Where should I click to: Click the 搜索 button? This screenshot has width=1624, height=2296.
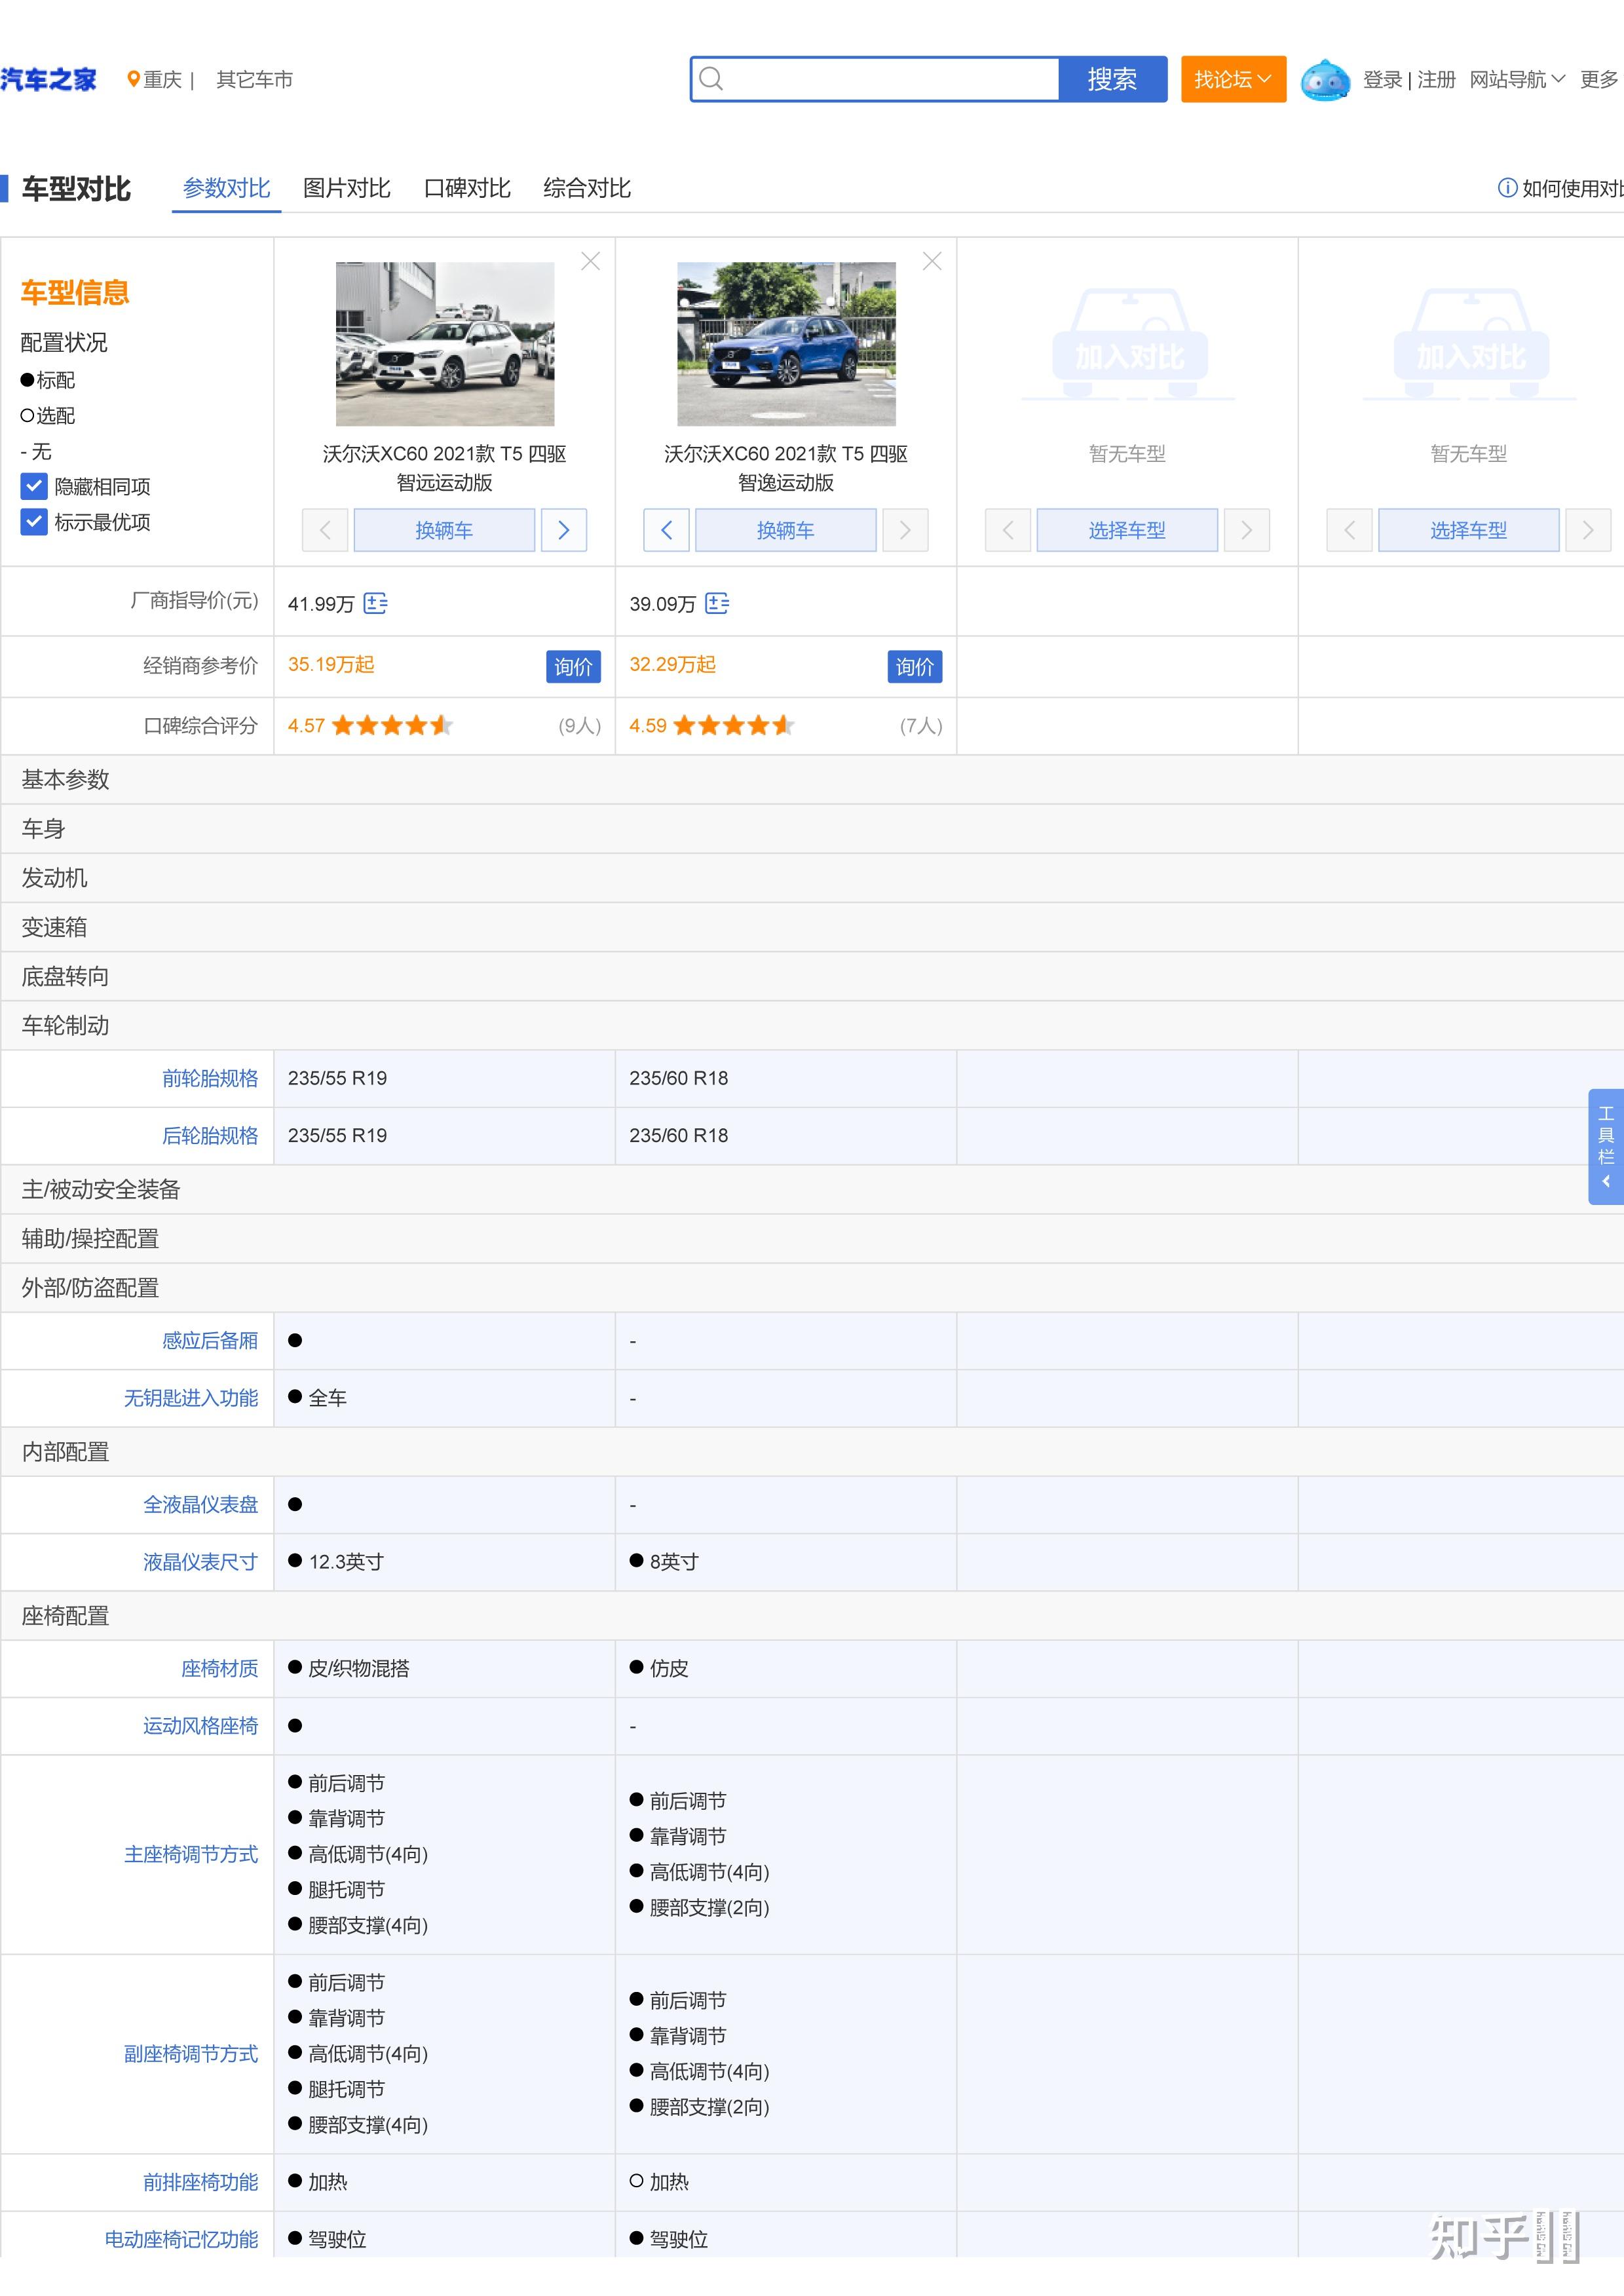[1112, 79]
